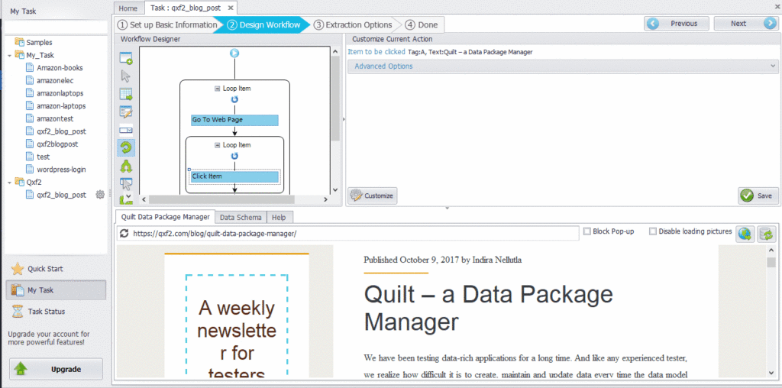Click the Task Status hourglass icon
The image size is (782, 388).
pos(18,312)
